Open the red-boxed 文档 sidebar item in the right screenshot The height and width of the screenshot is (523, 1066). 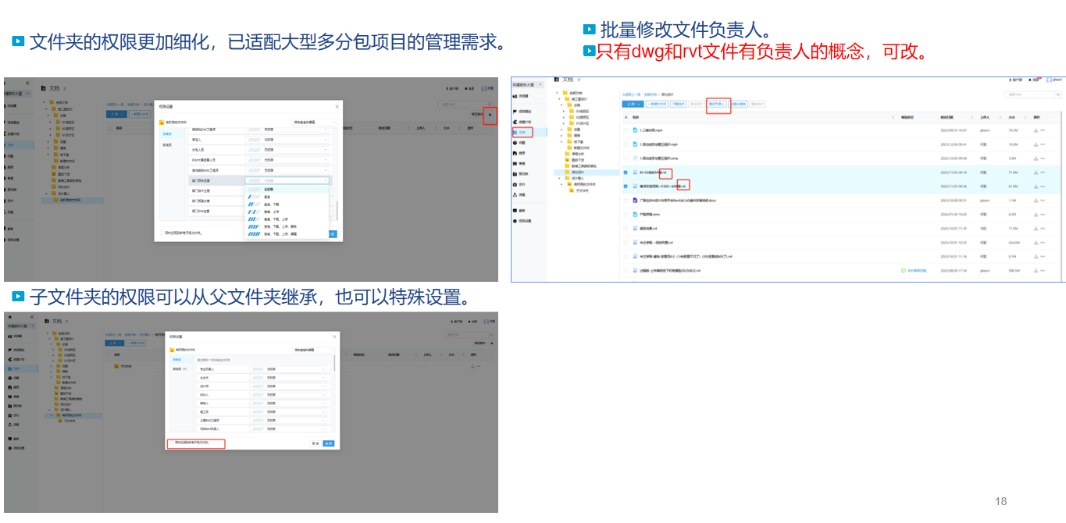pyautogui.click(x=522, y=133)
